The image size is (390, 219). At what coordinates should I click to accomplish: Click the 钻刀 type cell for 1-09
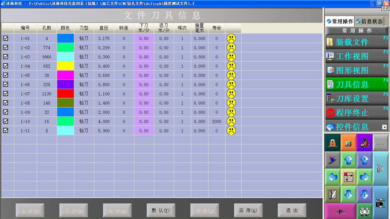pos(84,112)
